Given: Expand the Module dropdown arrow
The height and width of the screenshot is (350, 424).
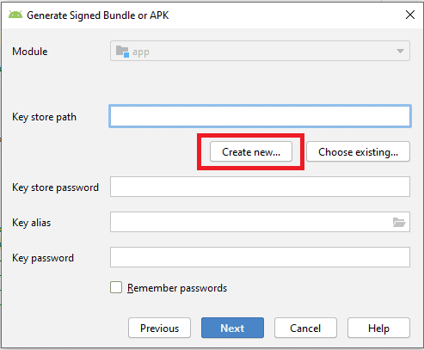Looking at the screenshot, I should [x=400, y=52].
